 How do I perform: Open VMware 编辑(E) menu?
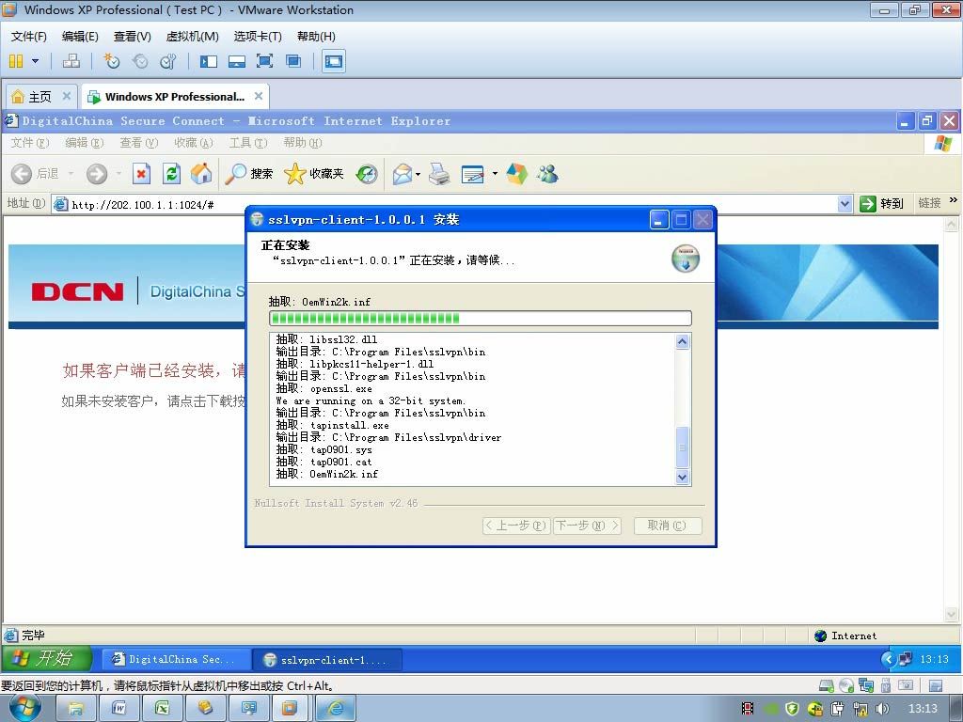(x=80, y=37)
